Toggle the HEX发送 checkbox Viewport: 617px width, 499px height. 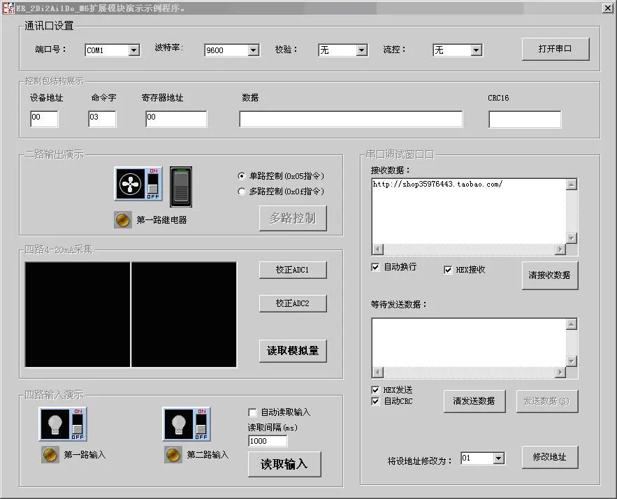[375, 390]
